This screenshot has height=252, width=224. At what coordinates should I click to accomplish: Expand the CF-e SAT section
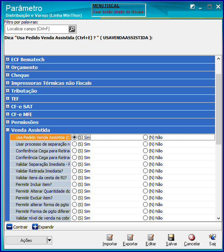[7, 106]
